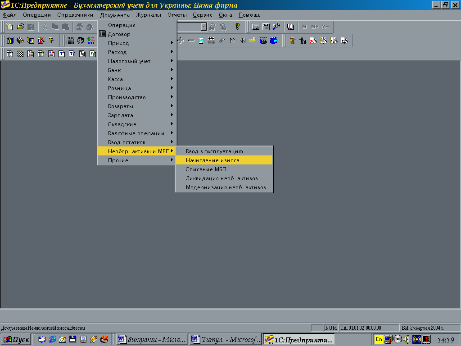
Task: Expand the Расход submenu
Action: pyautogui.click(x=137, y=52)
